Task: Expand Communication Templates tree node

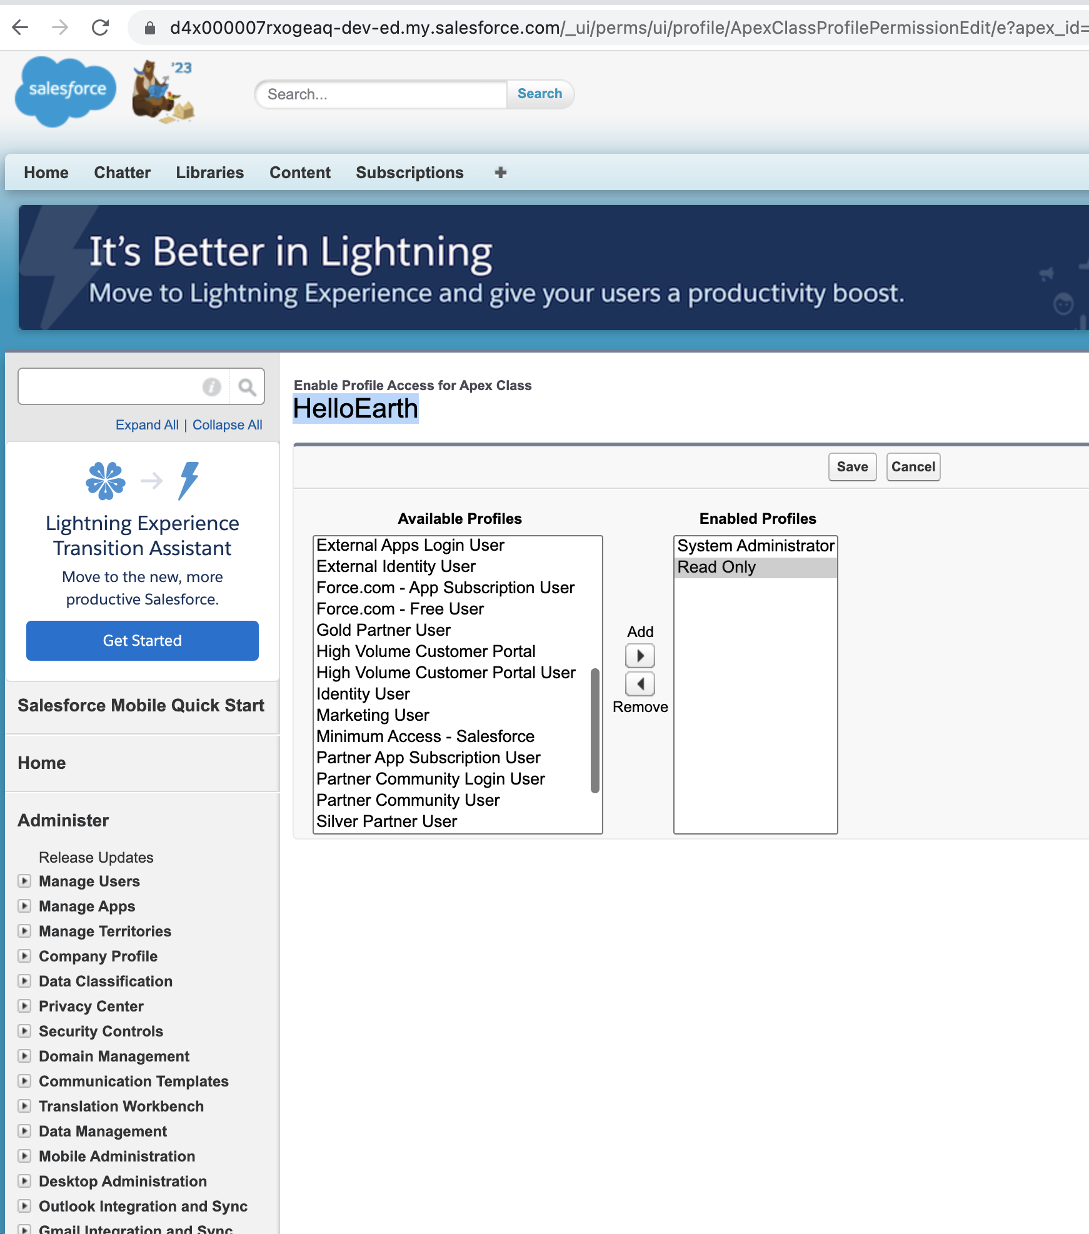Action: [24, 1081]
